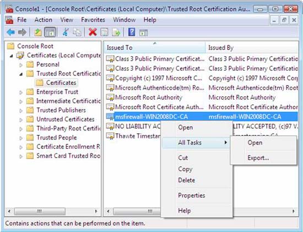This screenshot has height=232, width=303.
Task: Toggle the Show/Hide Console Tree icon
Action: pos(50,32)
